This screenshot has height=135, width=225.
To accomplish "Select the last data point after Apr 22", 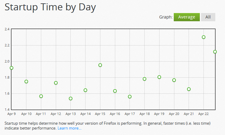I will [215, 52].
